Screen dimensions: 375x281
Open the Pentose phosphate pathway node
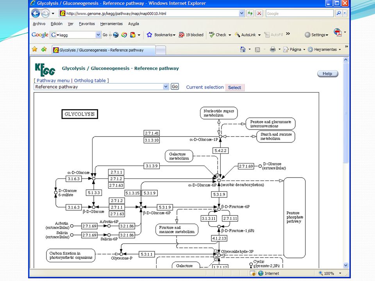click(295, 217)
